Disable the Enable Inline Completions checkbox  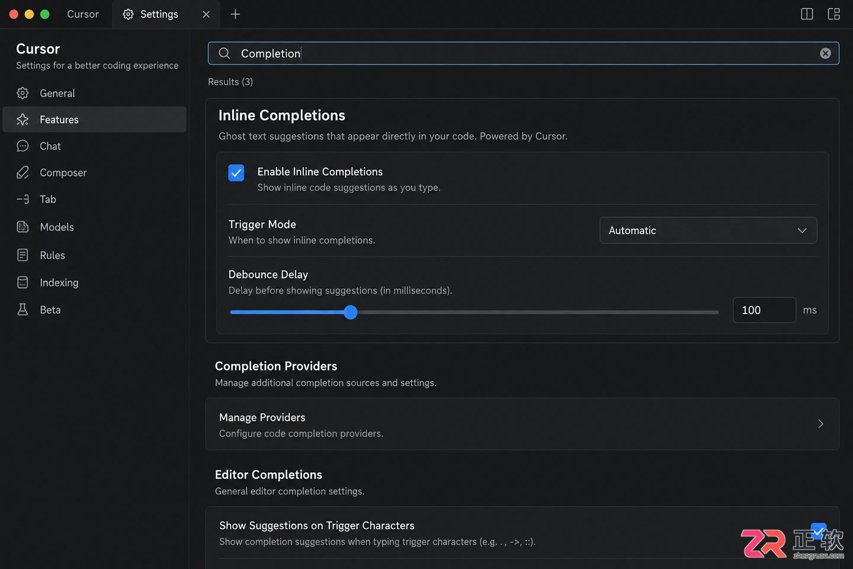[236, 173]
